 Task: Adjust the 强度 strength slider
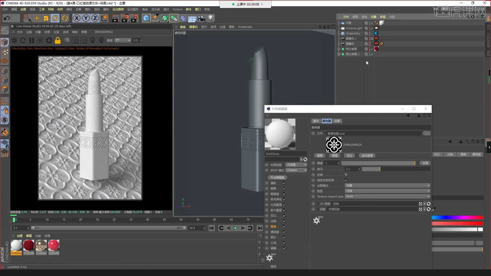[378, 163]
